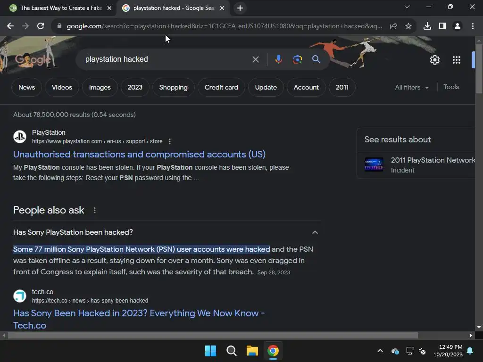Open the Windows Start menu
The height and width of the screenshot is (362, 483).
point(210,351)
